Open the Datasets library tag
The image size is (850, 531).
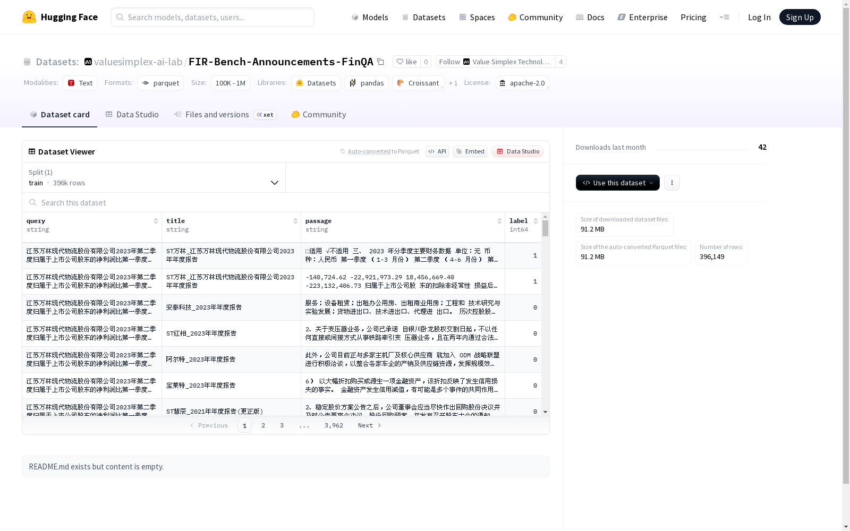[316, 83]
